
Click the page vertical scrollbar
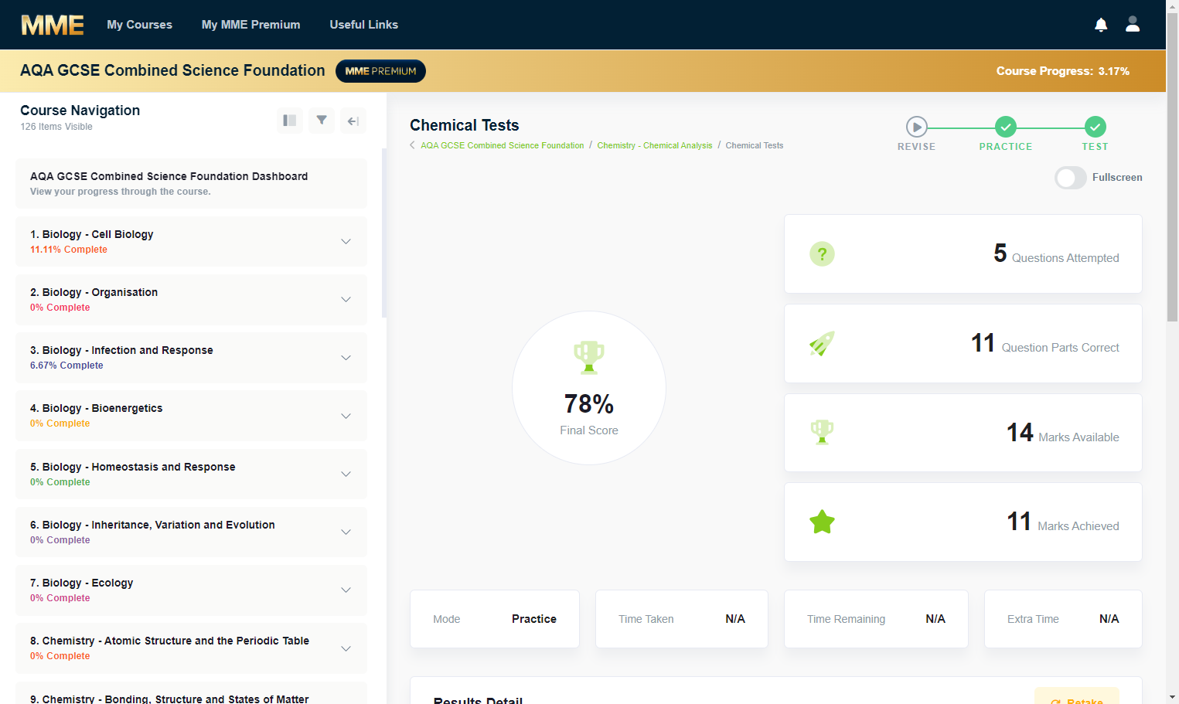pos(1172,167)
